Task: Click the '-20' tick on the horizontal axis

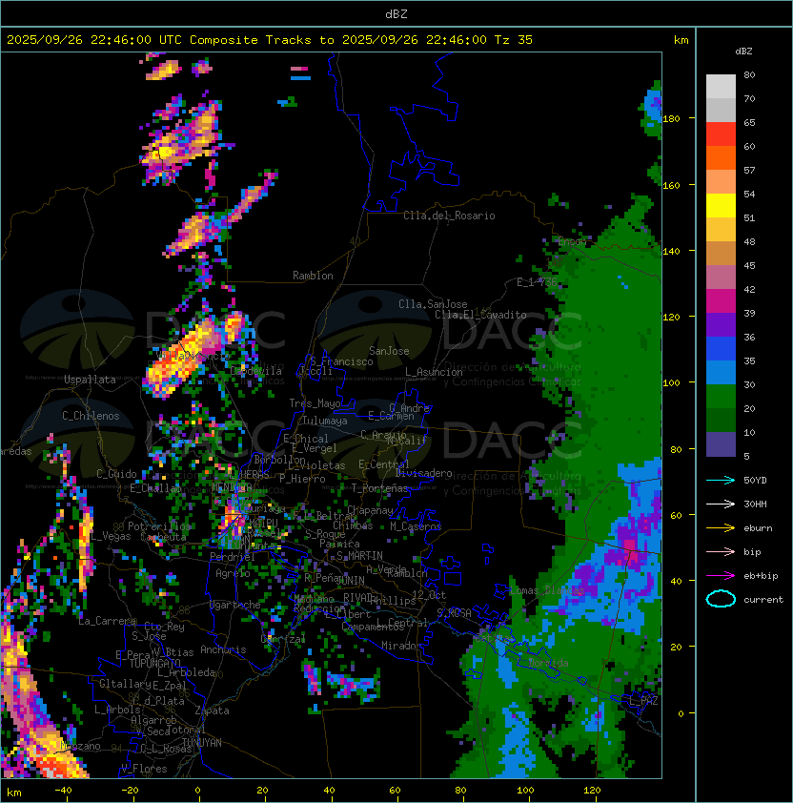Action: [x=130, y=791]
